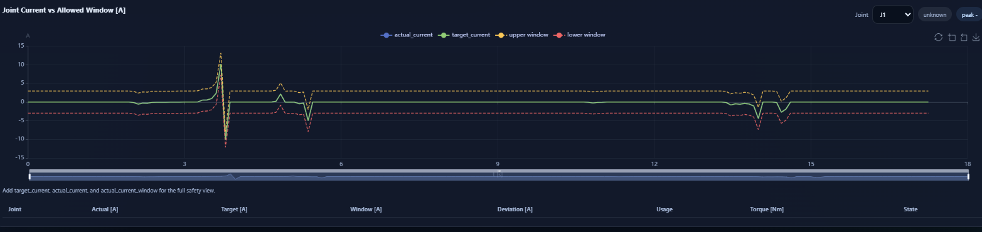Download the chart as image icon
Image resolution: width=982 pixels, height=232 pixels.
click(976, 37)
